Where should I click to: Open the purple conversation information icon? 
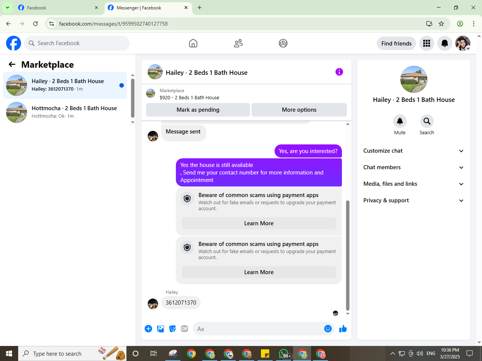pos(339,72)
